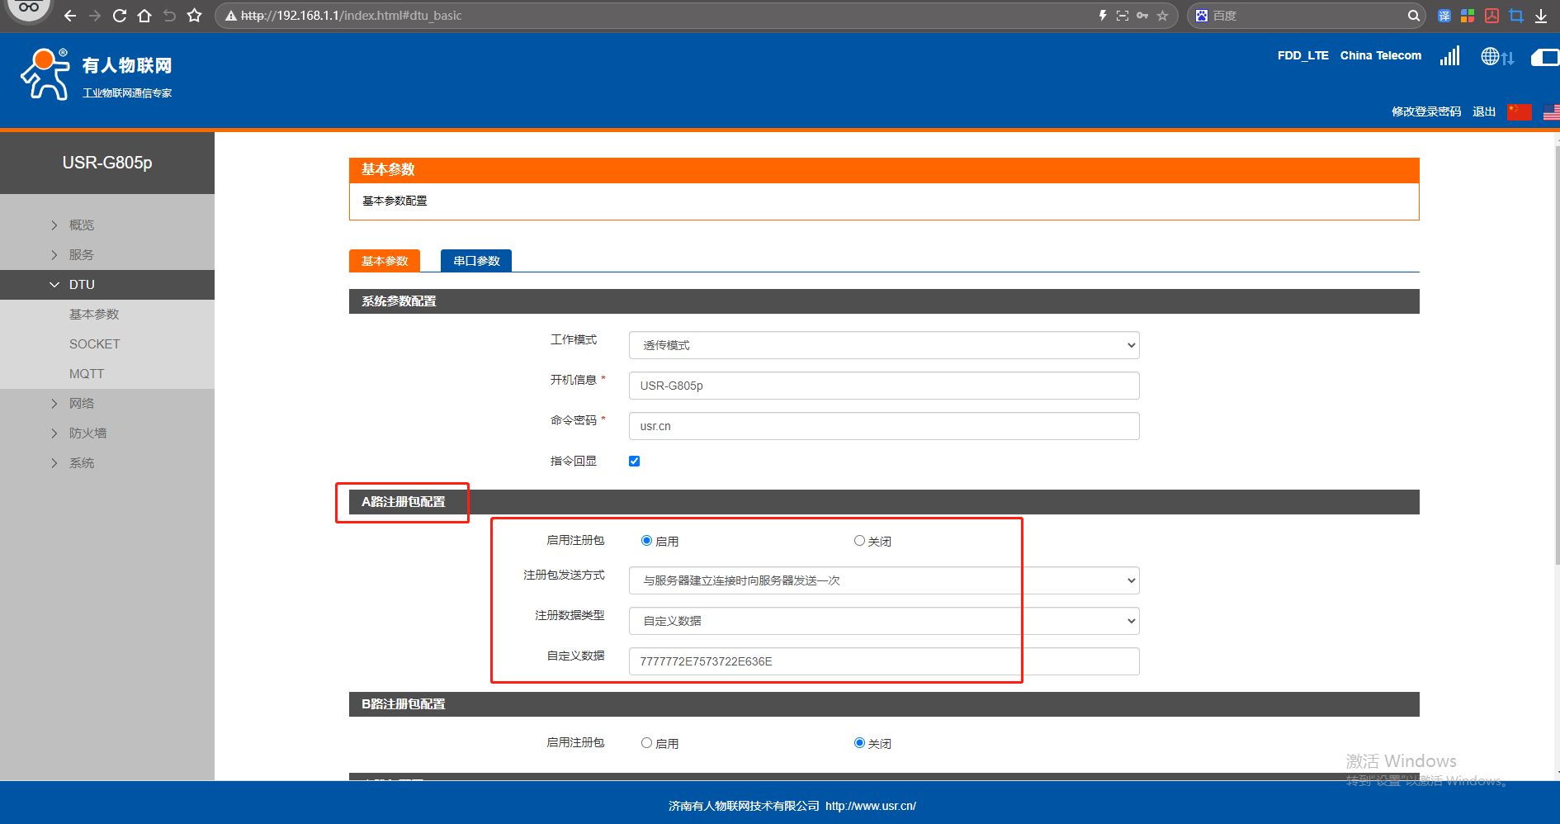Select 启用 radio under B路注册包配置
1560x824 pixels.
pyautogui.click(x=646, y=743)
